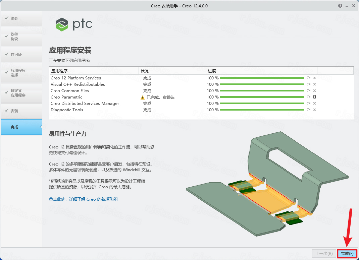Screen dimensions: 359x260
Task: Click cancel X icon for Visual C++ Redistributables
Action: click(x=315, y=84)
